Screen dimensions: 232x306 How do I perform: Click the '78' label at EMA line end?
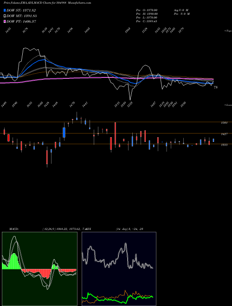point(216,88)
